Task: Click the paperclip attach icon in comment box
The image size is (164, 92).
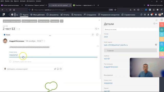Action: point(55,69)
